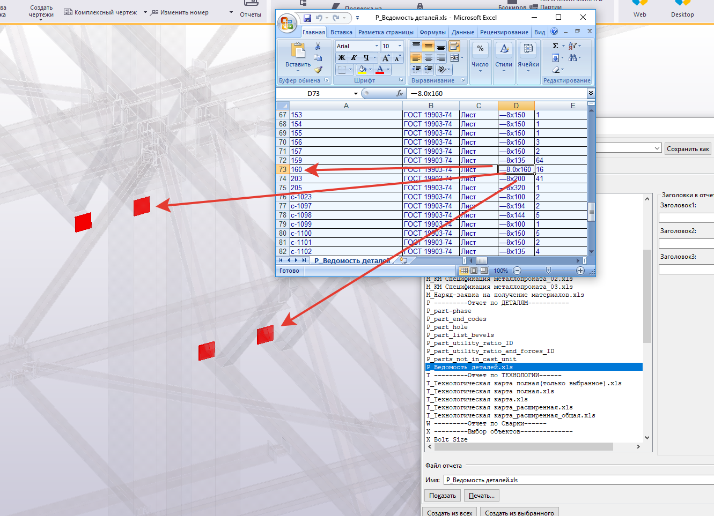Open the Name Box D73 dropdown arrow

[356, 94]
